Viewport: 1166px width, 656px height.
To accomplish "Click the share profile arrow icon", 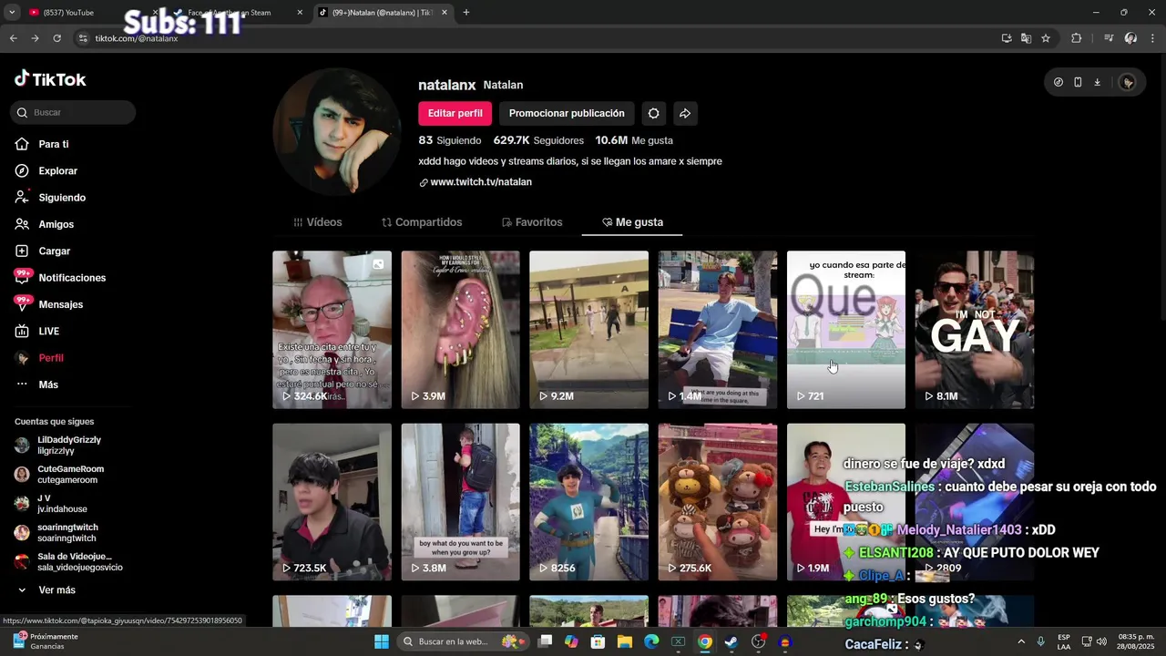I will coord(685,113).
